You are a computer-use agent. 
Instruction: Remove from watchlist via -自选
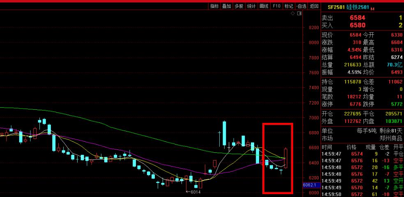pos(301,6)
